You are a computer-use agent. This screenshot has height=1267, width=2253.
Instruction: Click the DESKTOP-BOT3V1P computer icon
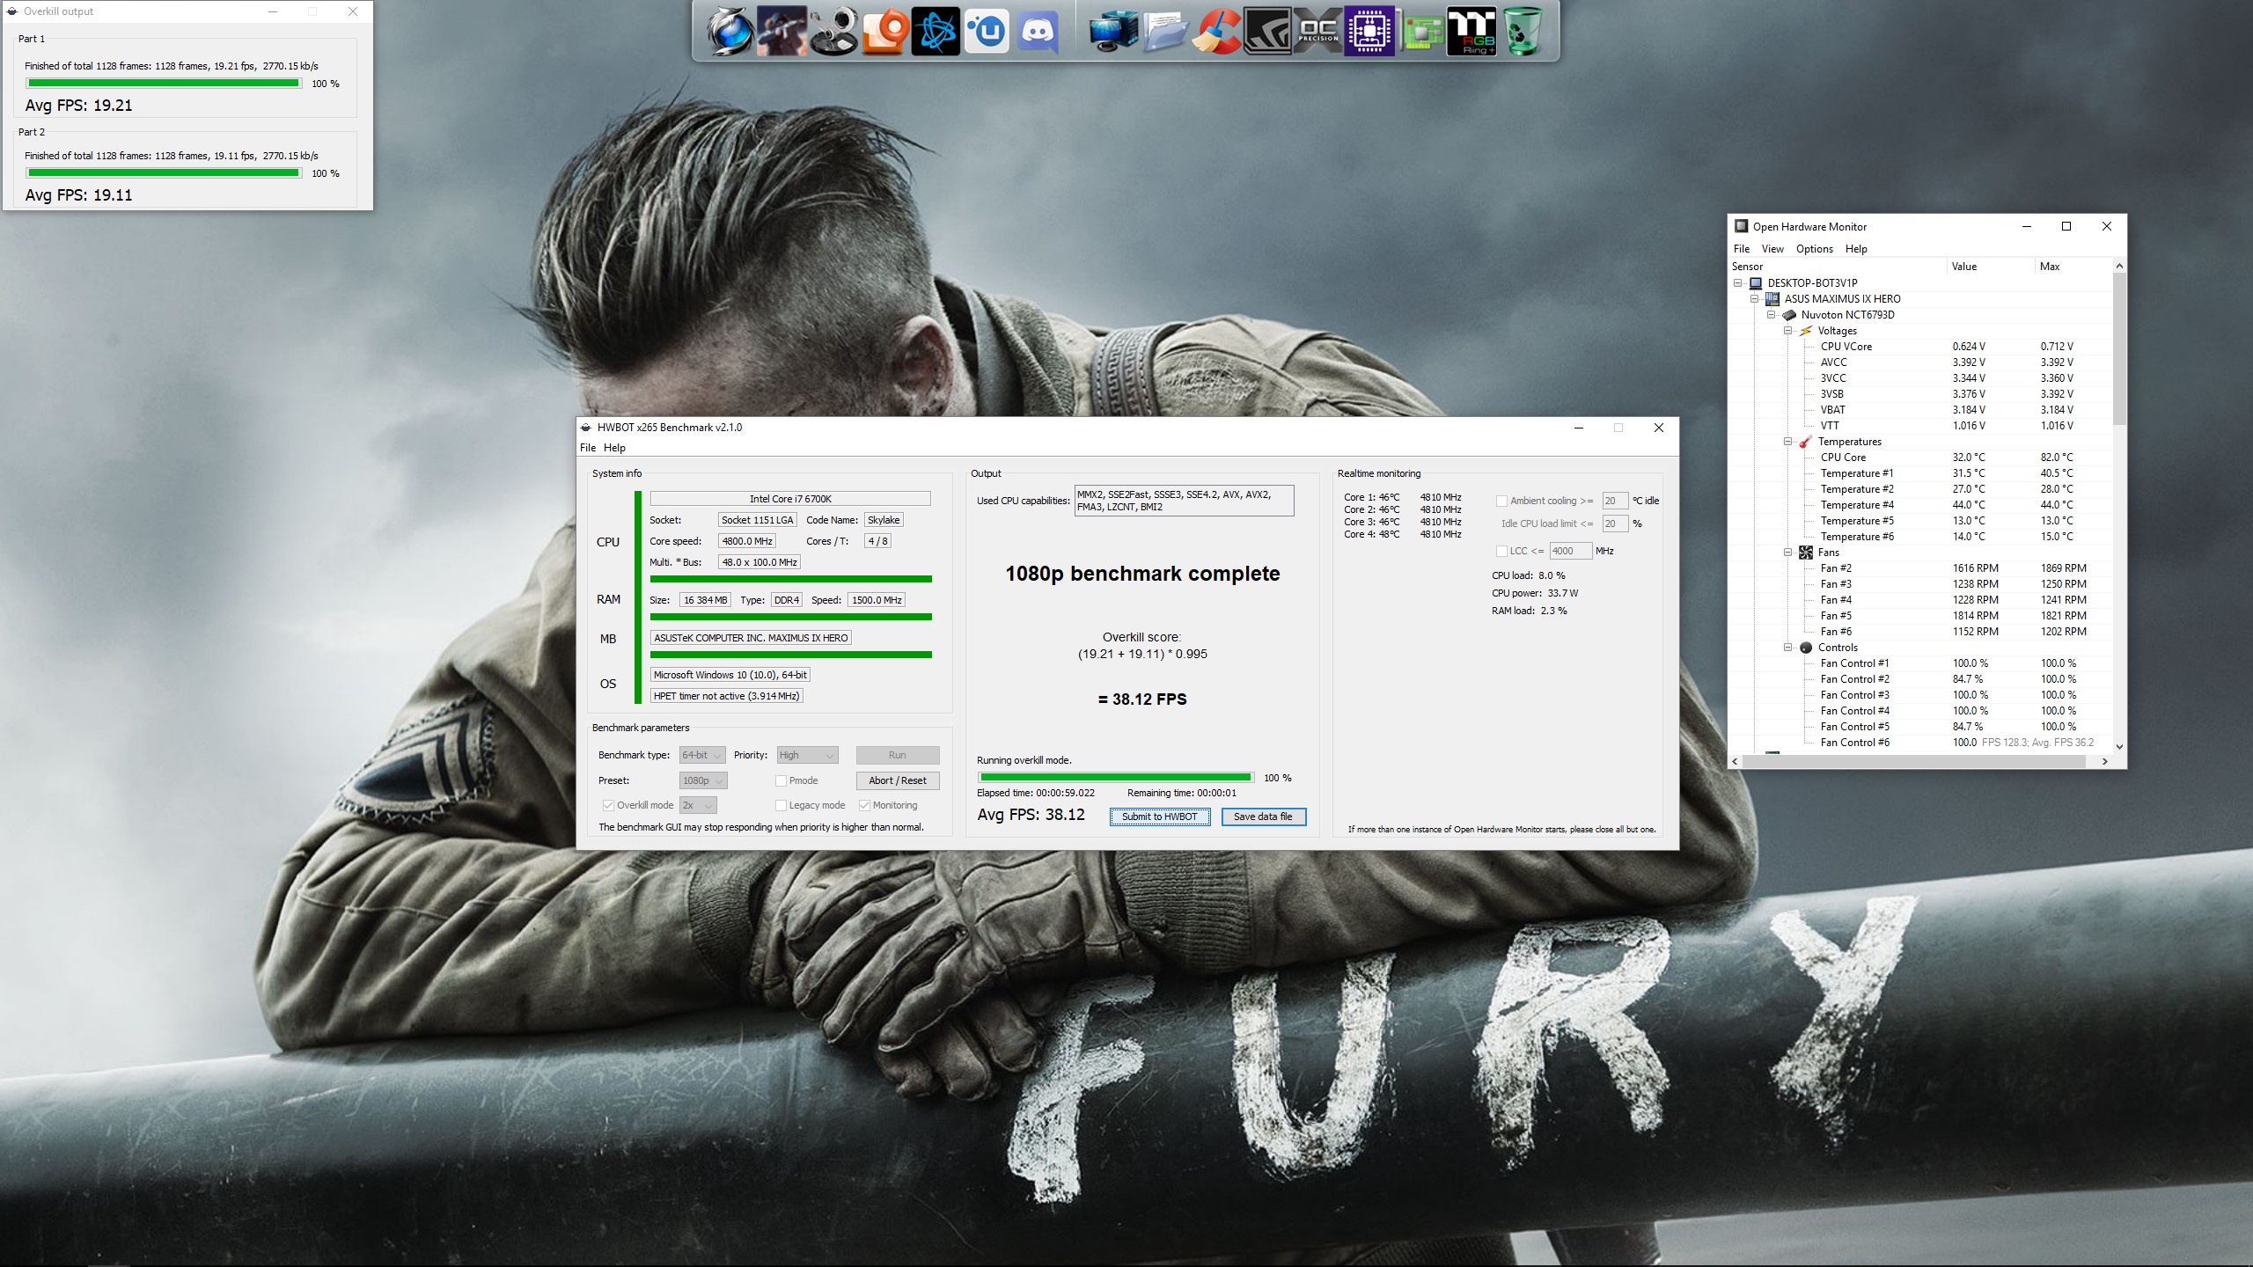point(1756,283)
